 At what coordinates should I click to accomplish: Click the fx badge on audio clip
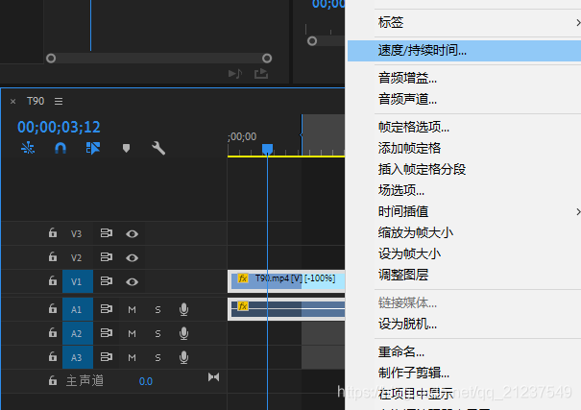pos(243,306)
